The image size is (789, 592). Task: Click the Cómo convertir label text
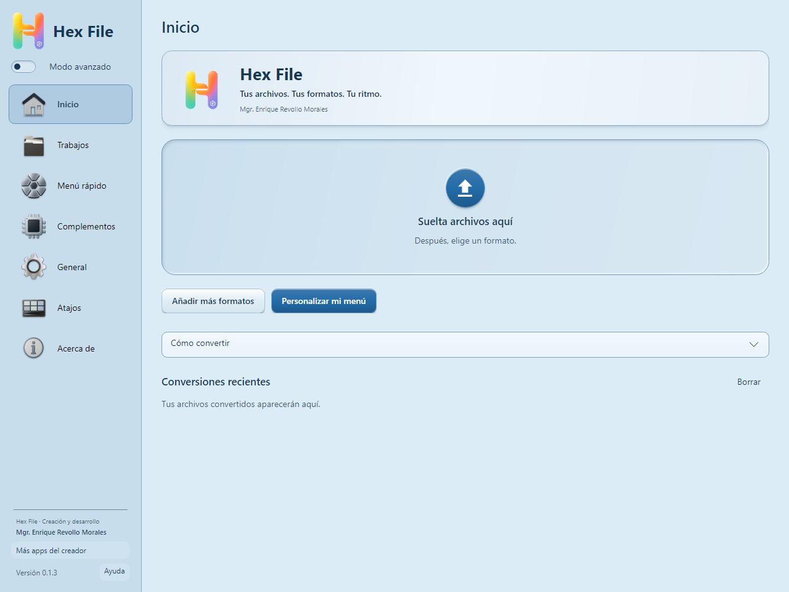pos(200,343)
